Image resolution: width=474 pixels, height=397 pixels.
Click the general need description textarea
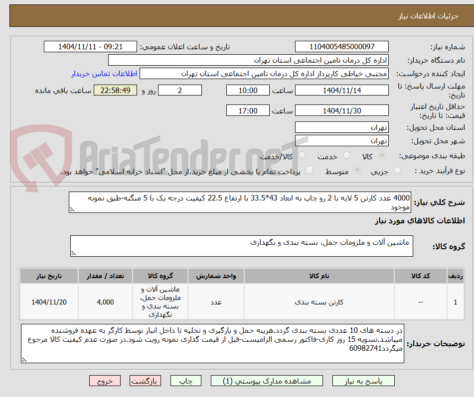pyautogui.click(x=240, y=202)
